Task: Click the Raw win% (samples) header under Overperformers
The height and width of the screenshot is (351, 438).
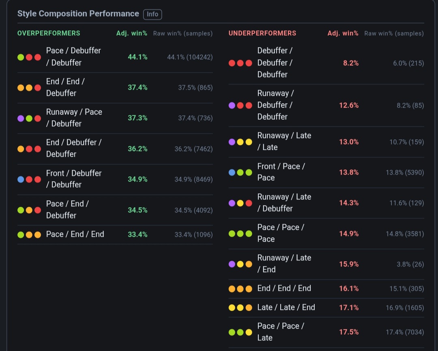Action: tap(182, 33)
